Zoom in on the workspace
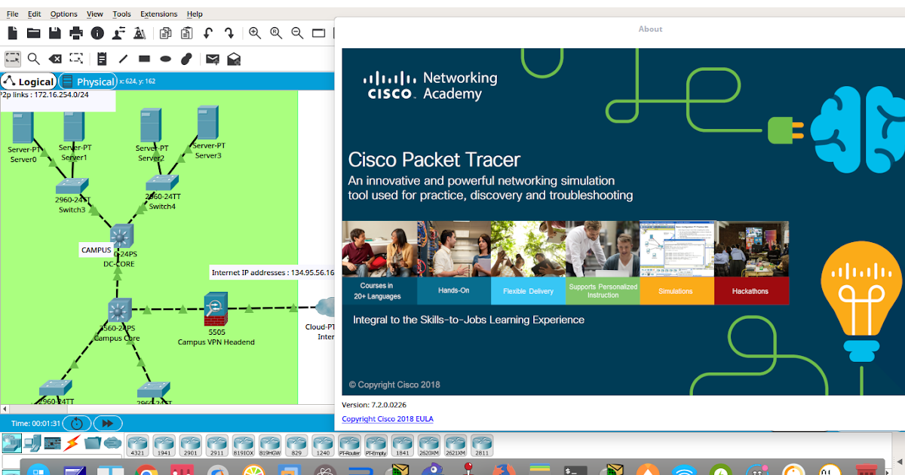The width and height of the screenshot is (905, 475). pyautogui.click(x=254, y=32)
